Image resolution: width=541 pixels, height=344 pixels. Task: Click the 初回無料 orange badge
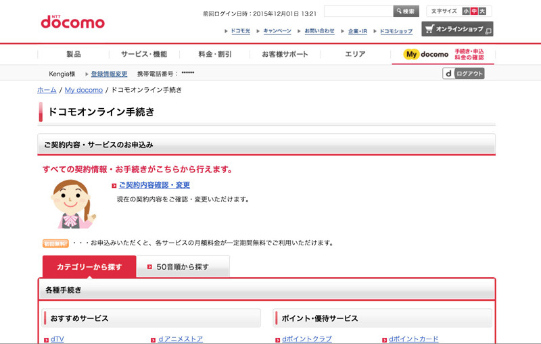click(55, 244)
